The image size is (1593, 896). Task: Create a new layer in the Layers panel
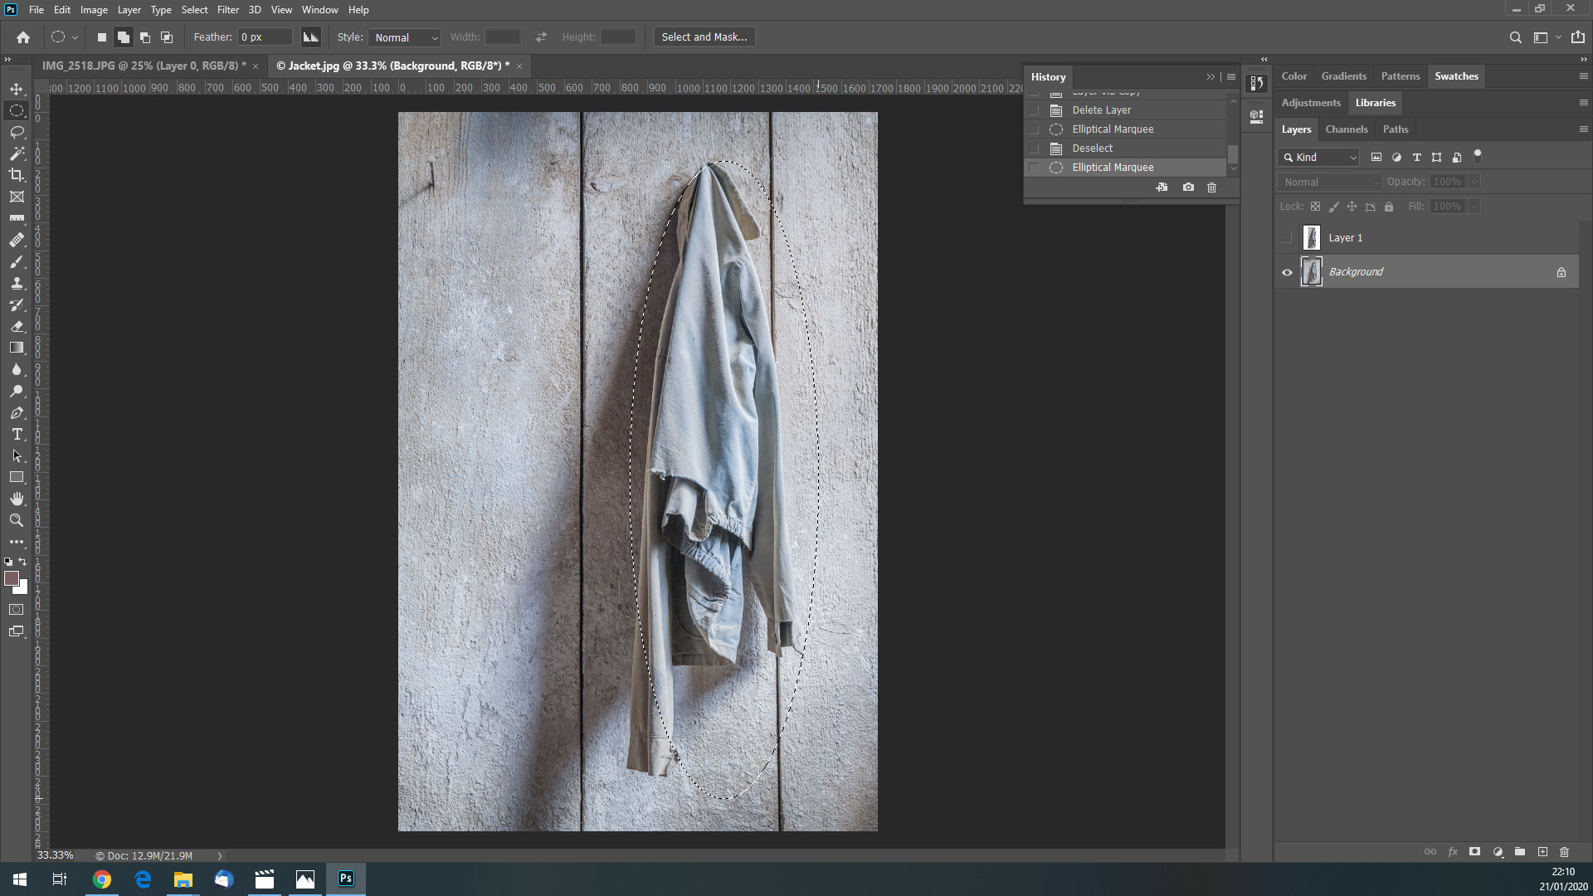click(x=1543, y=852)
